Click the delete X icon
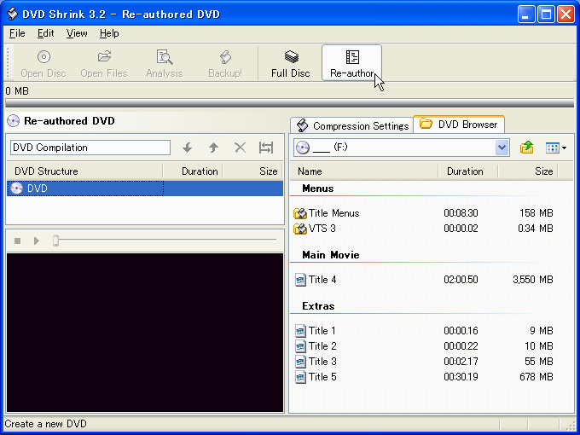The width and height of the screenshot is (580, 435). pos(240,148)
